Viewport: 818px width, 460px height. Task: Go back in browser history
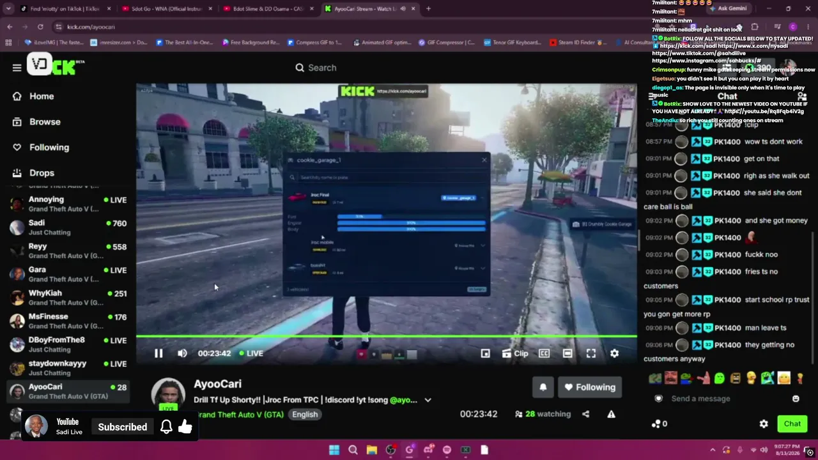(x=10, y=27)
